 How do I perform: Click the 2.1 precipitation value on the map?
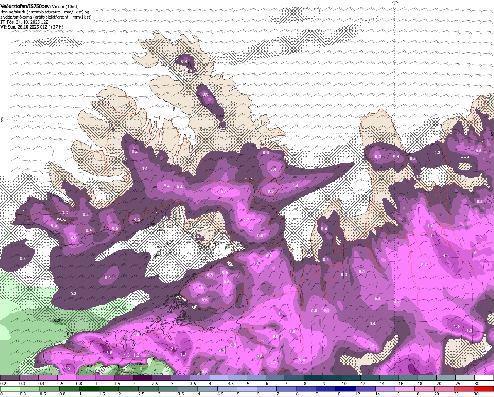tap(174, 349)
